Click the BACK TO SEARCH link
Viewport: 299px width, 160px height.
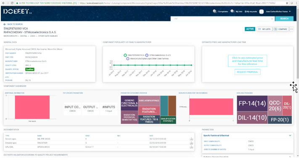(13, 24)
